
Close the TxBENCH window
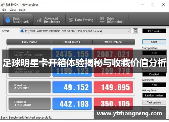tap(163, 5)
